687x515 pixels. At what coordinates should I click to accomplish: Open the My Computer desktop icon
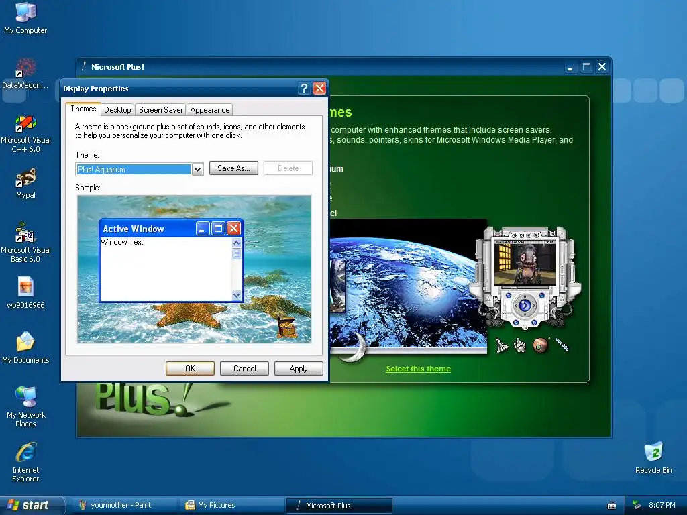(25, 17)
